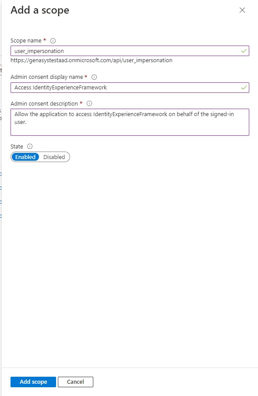Click the Access IdentityExperienceFramework text field
Screen dimensions: 258x396
[x=130, y=87]
